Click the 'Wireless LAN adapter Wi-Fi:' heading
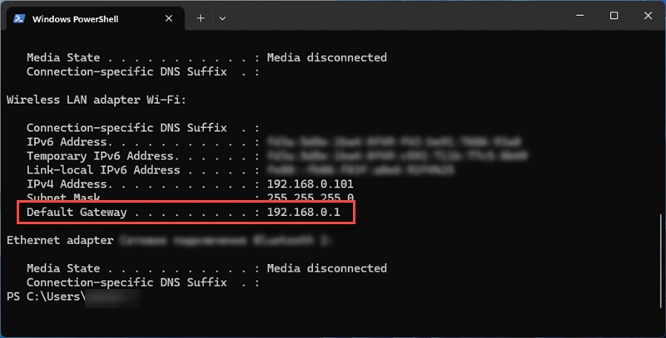 pyautogui.click(x=97, y=100)
